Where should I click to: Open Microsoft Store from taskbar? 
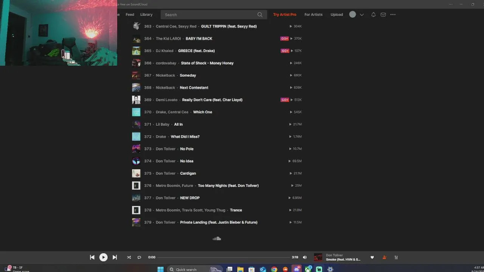tap(251, 269)
